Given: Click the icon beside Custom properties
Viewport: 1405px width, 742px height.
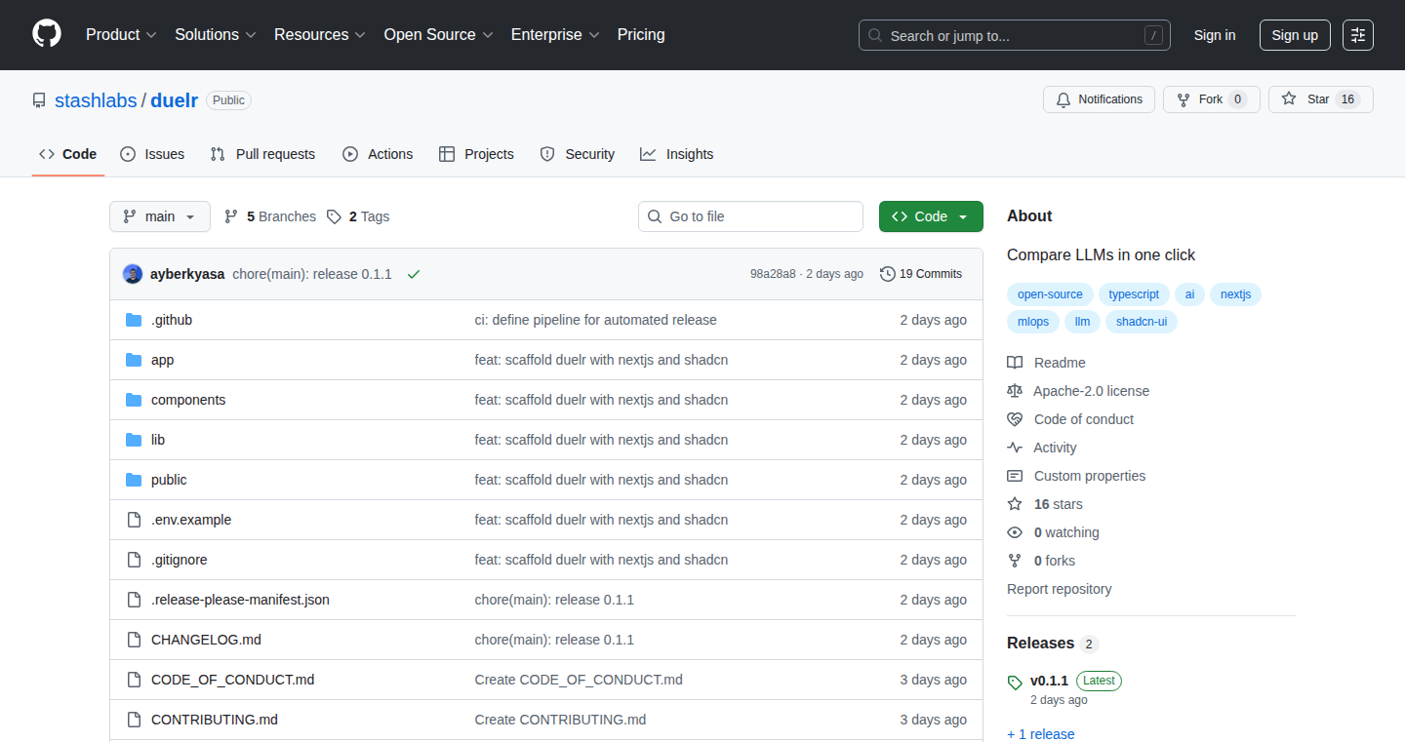Looking at the screenshot, I should (x=1015, y=476).
